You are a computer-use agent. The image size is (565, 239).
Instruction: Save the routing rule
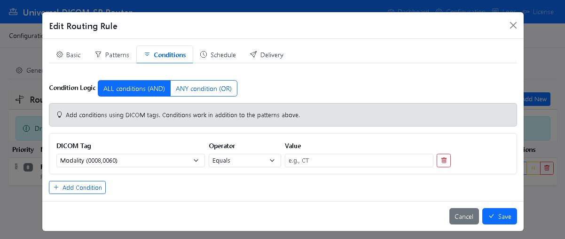499,216
